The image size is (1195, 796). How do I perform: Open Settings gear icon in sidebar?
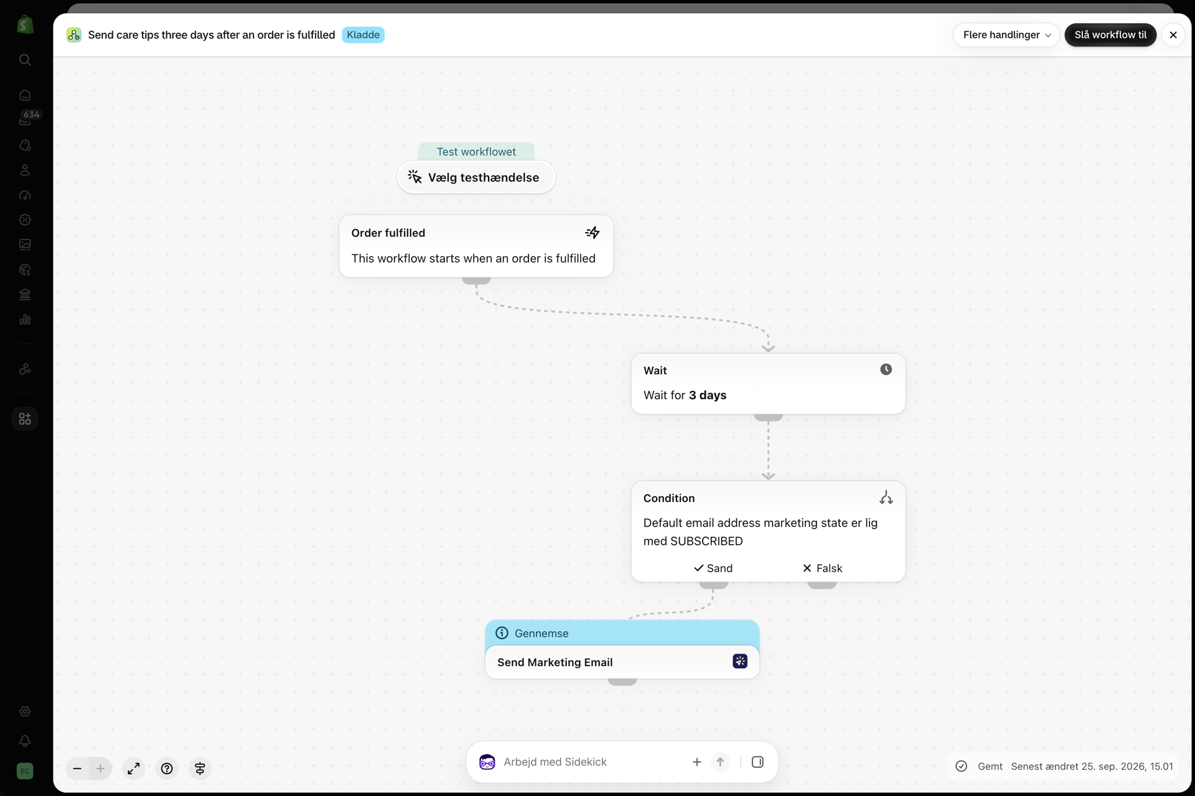[25, 711]
